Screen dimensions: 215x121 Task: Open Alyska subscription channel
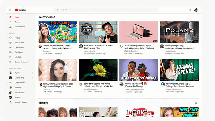pyautogui.click(x=17, y=73)
